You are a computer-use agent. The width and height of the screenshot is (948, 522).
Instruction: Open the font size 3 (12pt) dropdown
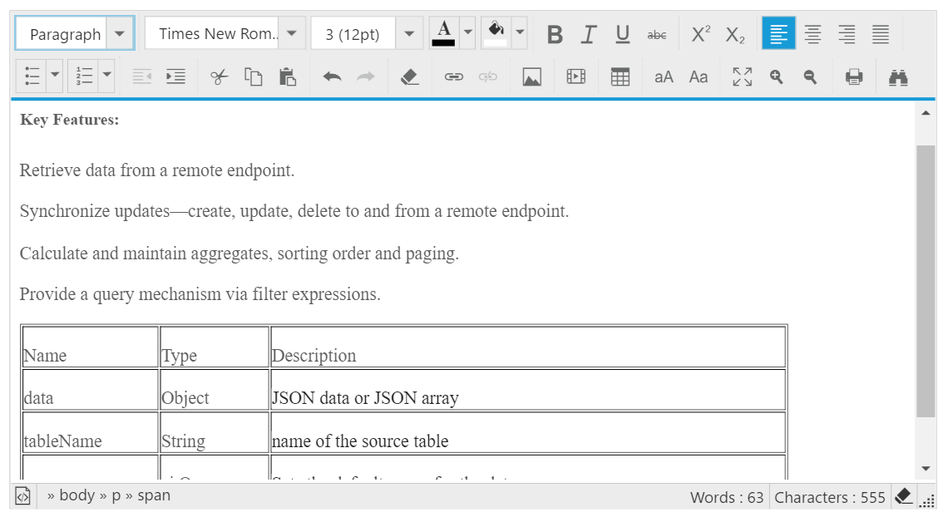(x=408, y=34)
